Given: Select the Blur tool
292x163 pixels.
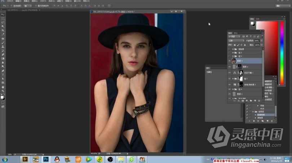Looking at the screenshot, I should click(3, 62).
